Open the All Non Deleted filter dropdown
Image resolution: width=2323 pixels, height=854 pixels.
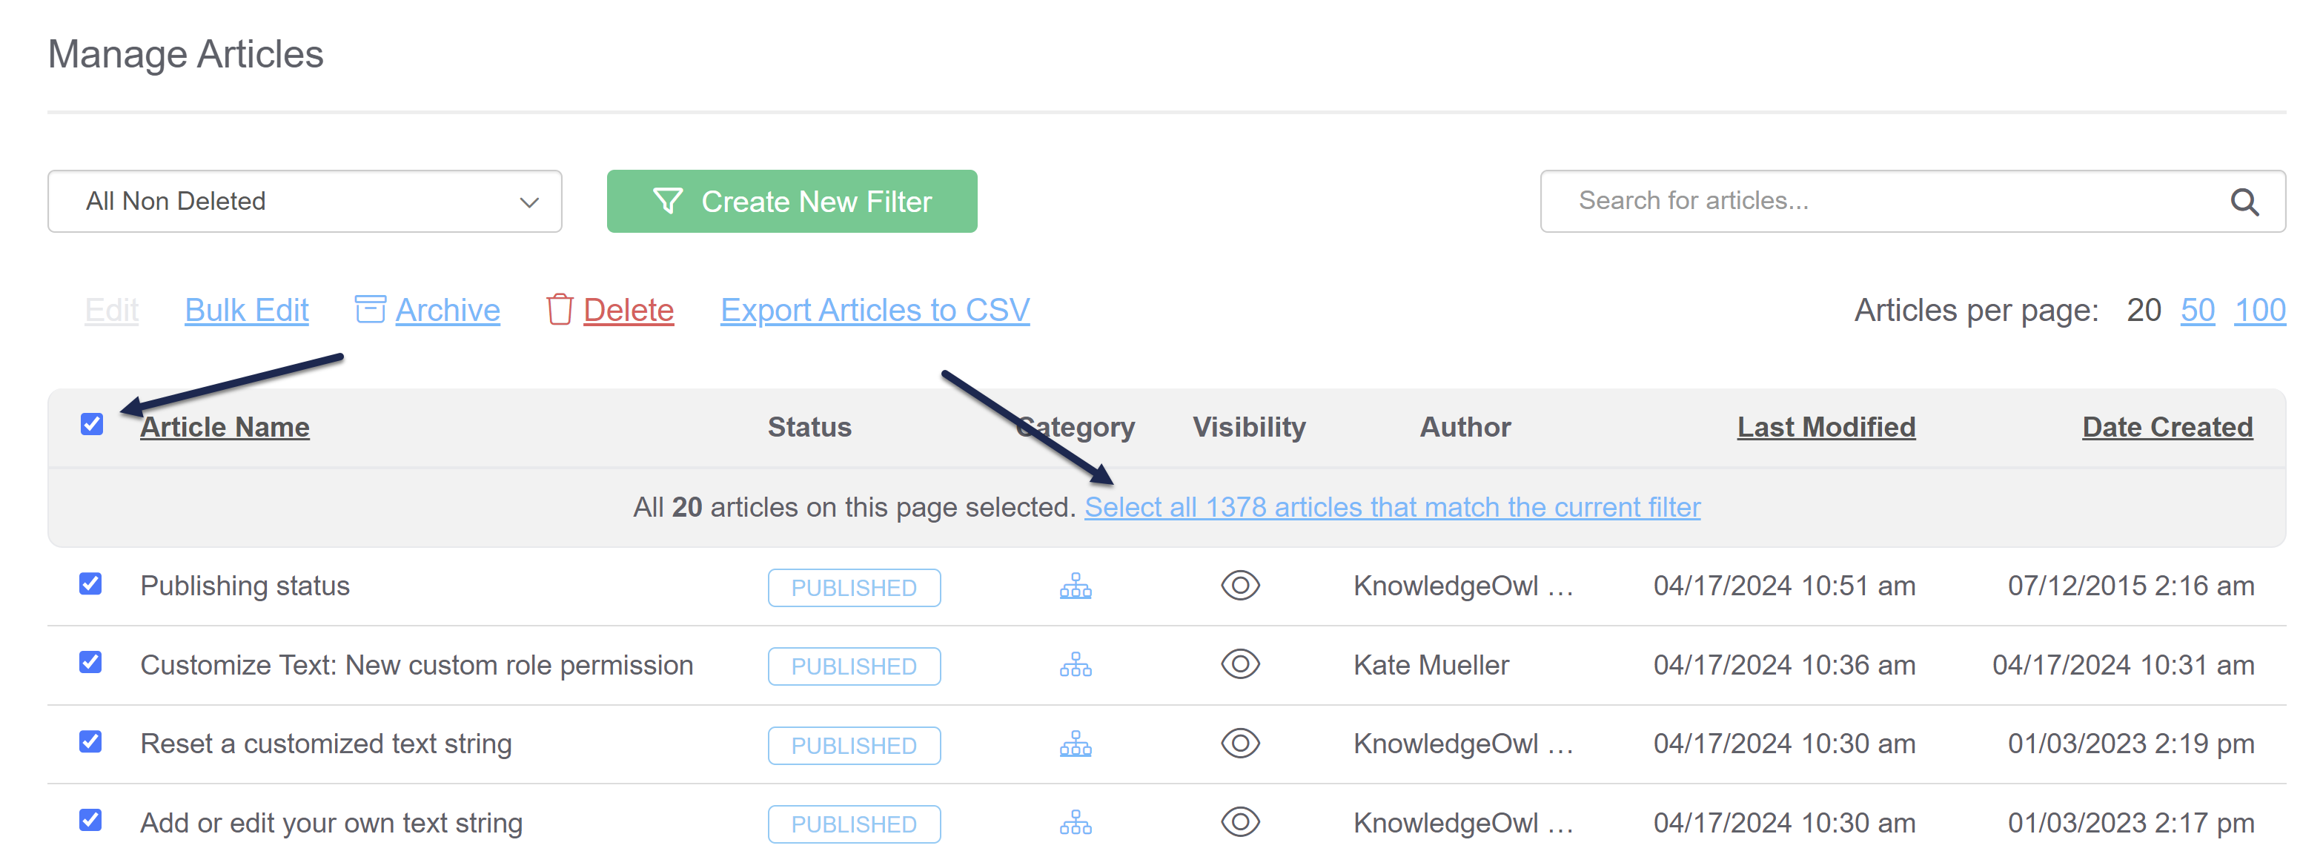tap(305, 201)
